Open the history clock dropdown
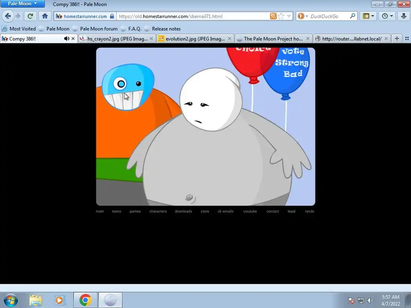Viewport: 411px width, 308px height. coord(387,16)
